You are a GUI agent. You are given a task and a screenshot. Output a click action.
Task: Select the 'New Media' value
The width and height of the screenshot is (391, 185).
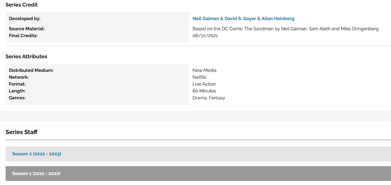(204, 70)
